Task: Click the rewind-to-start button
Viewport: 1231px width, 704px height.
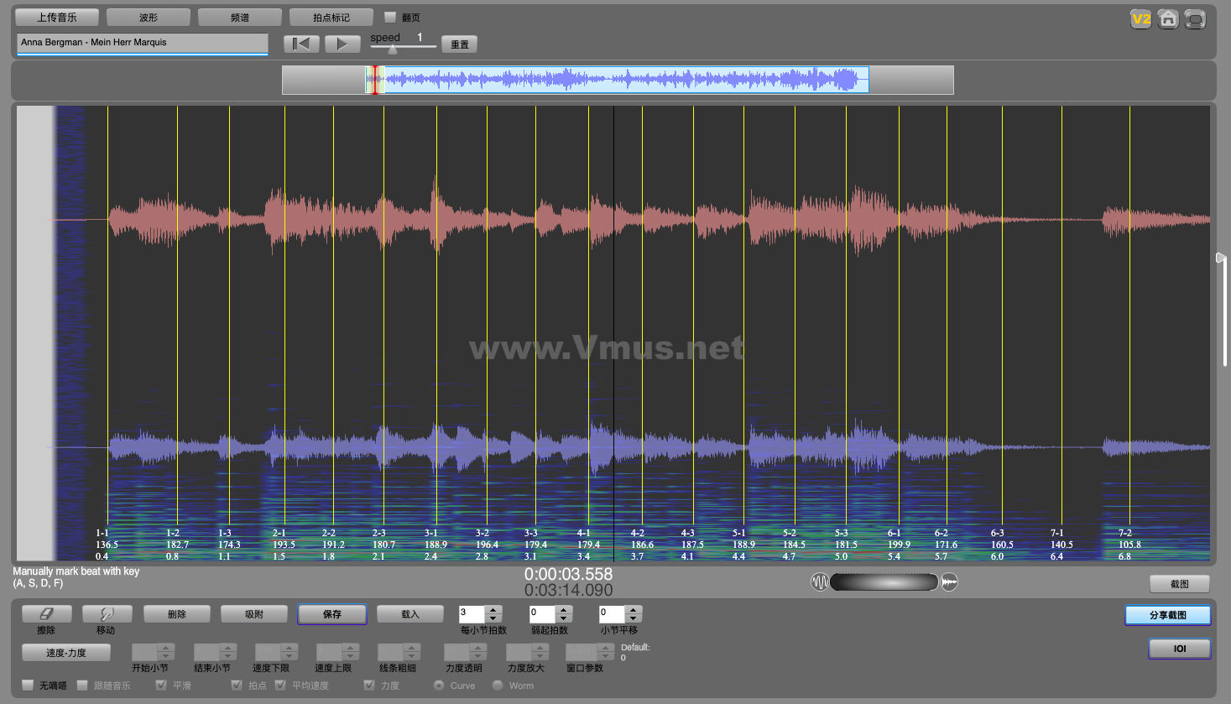Action: (x=301, y=44)
